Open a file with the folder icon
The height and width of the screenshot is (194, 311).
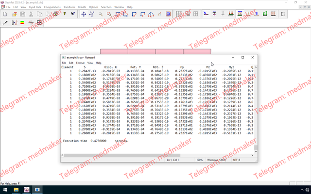[x=14, y=14]
